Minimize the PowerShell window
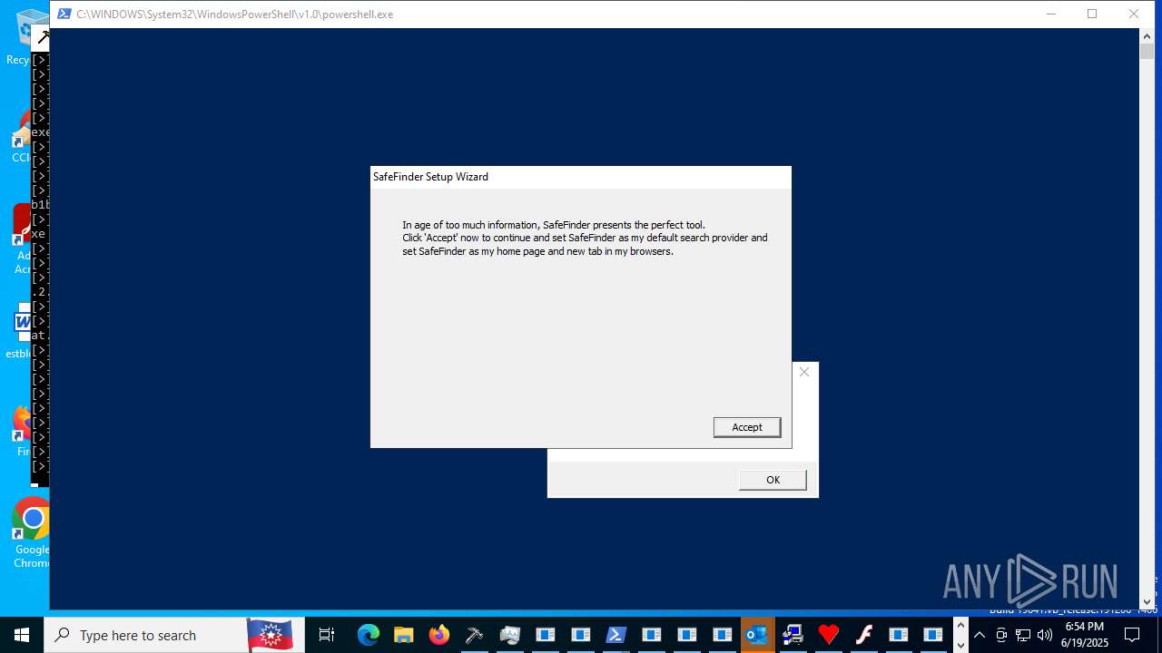 1051,14
